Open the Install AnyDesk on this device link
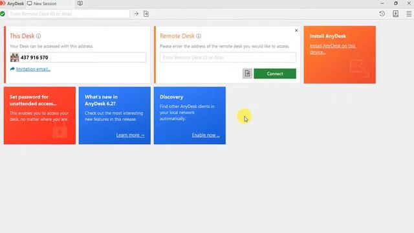Image resolution: width=414 pixels, height=233 pixels. [332, 49]
